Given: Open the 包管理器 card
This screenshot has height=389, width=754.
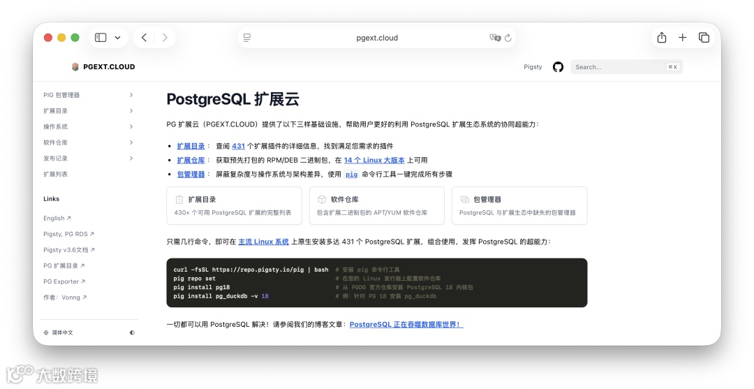Looking at the screenshot, I should point(519,205).
